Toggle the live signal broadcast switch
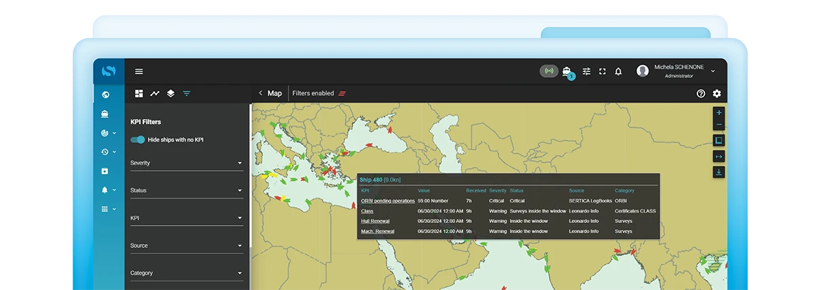Image resolution: width=815 pixels, height=290 pixels. point(549,71)
